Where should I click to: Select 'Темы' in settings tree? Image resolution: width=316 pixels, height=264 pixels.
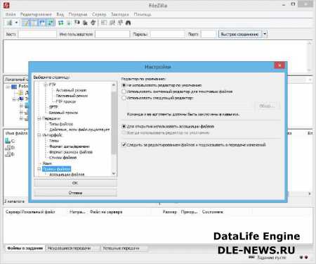[x=54, y=141]
